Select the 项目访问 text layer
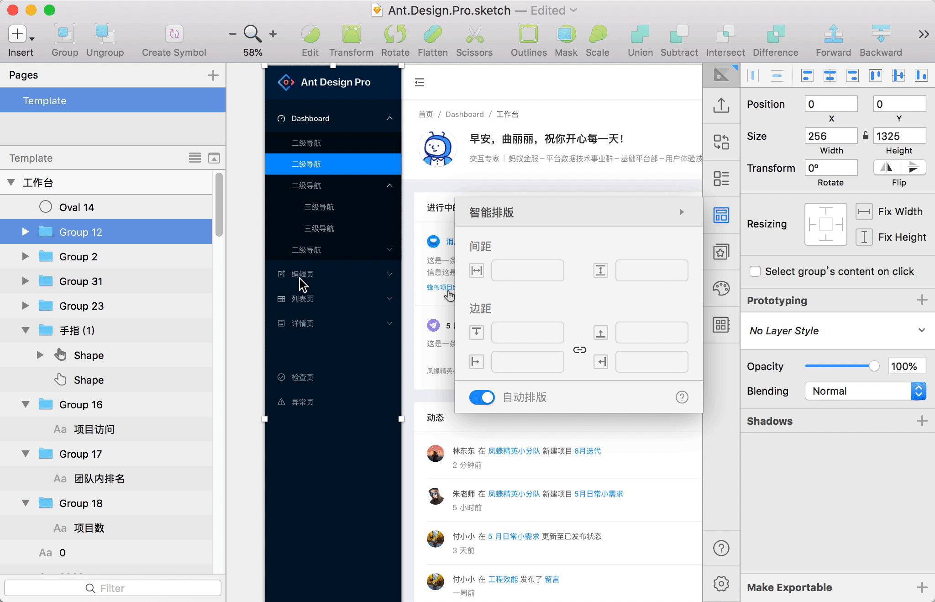935x602 pixels. (x=106, y=429)
